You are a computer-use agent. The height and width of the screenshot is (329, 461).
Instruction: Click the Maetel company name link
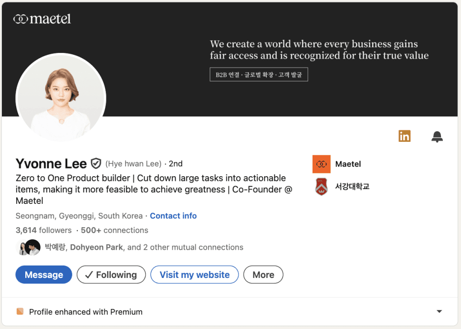[348, 164]
